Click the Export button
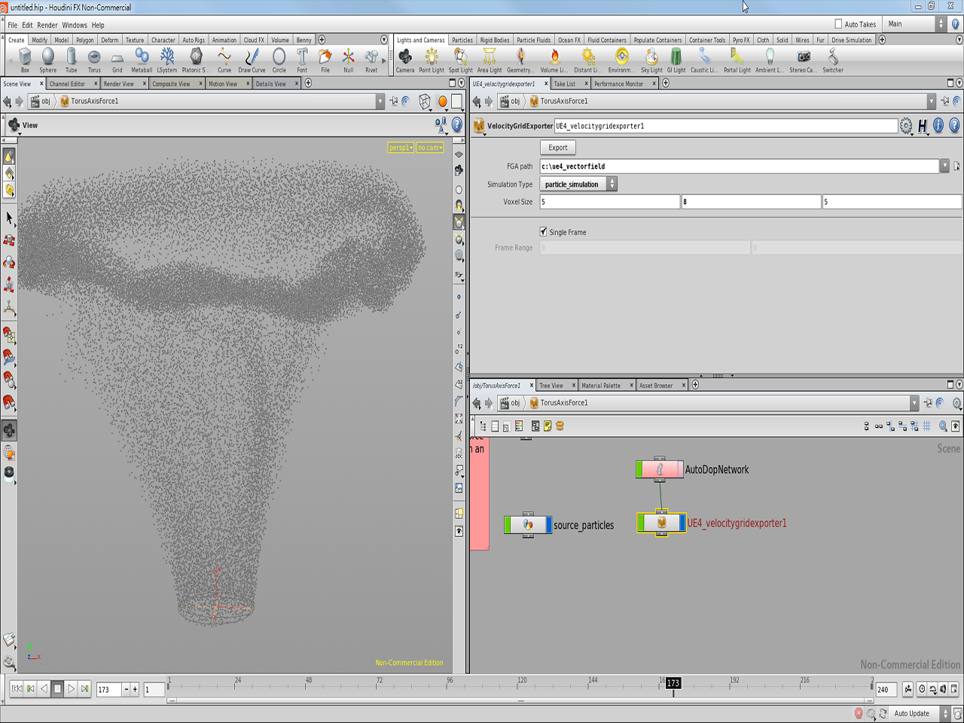The height and width of the screenshot is (723, 964). coord(558,148)
